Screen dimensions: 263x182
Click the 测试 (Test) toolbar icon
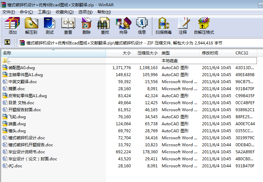coord(50,23)
